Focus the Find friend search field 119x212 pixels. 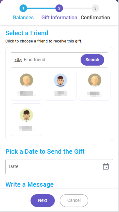(52, 60)
